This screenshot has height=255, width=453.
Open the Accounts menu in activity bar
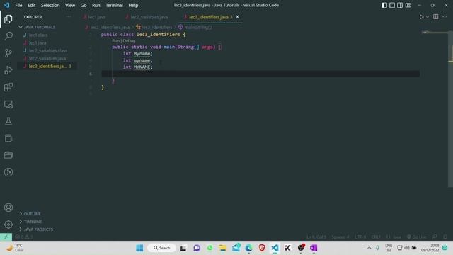coord(8,208)
